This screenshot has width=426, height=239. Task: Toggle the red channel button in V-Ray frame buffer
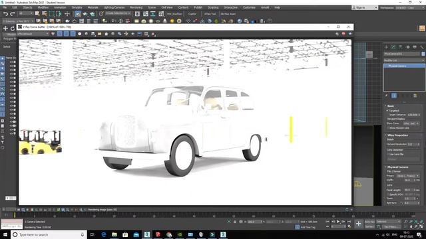(x=59, y=34)
